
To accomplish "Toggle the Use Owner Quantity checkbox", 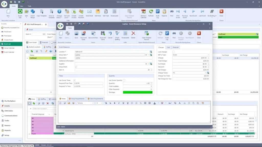I will 124,80.
